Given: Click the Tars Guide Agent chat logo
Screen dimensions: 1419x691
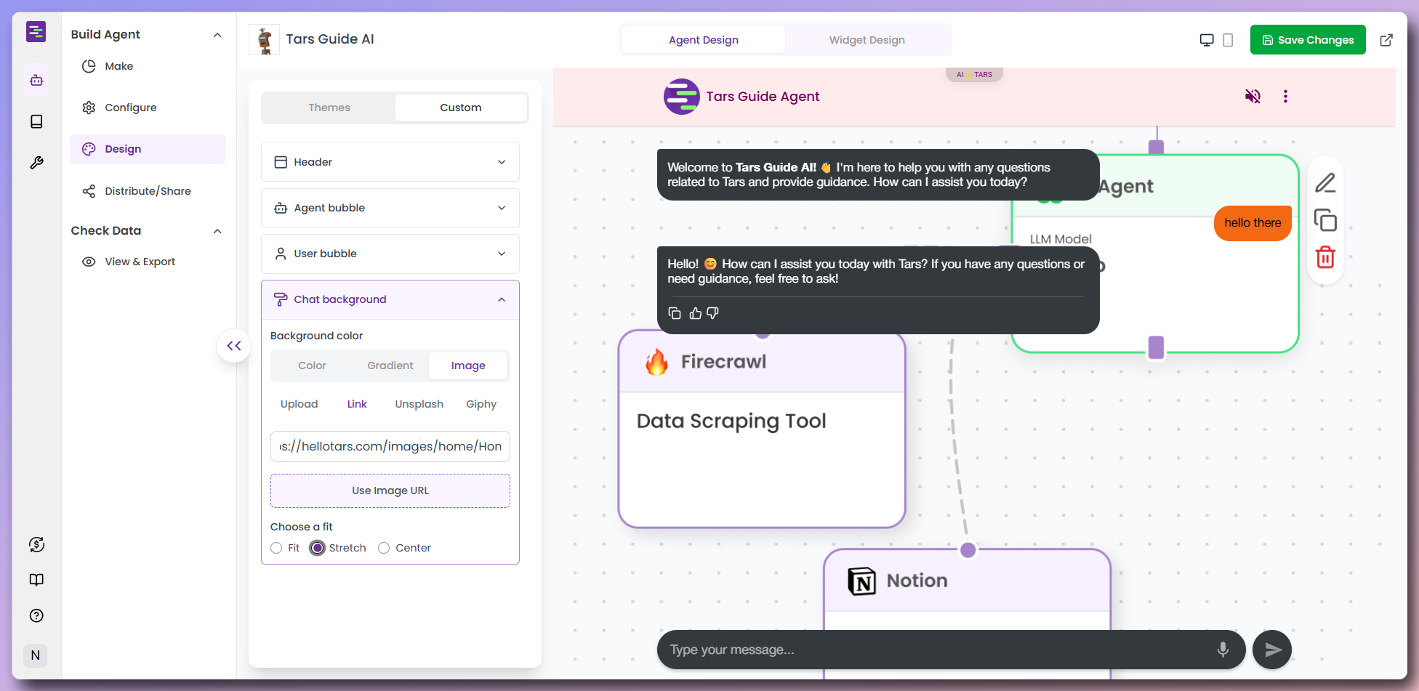Looking at the screenshot, I should 681,97.
